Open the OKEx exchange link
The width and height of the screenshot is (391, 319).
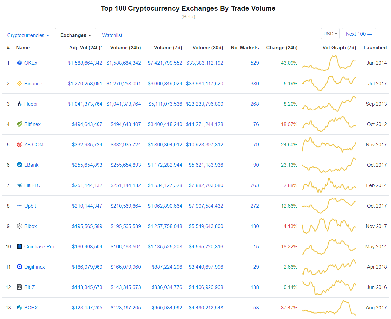[31, 63]
